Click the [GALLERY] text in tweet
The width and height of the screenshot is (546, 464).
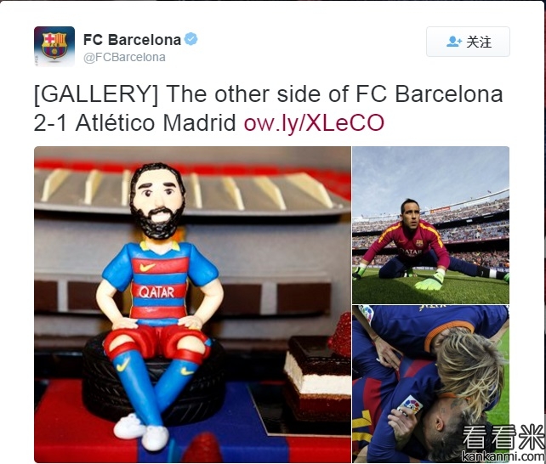pos(96,94)
